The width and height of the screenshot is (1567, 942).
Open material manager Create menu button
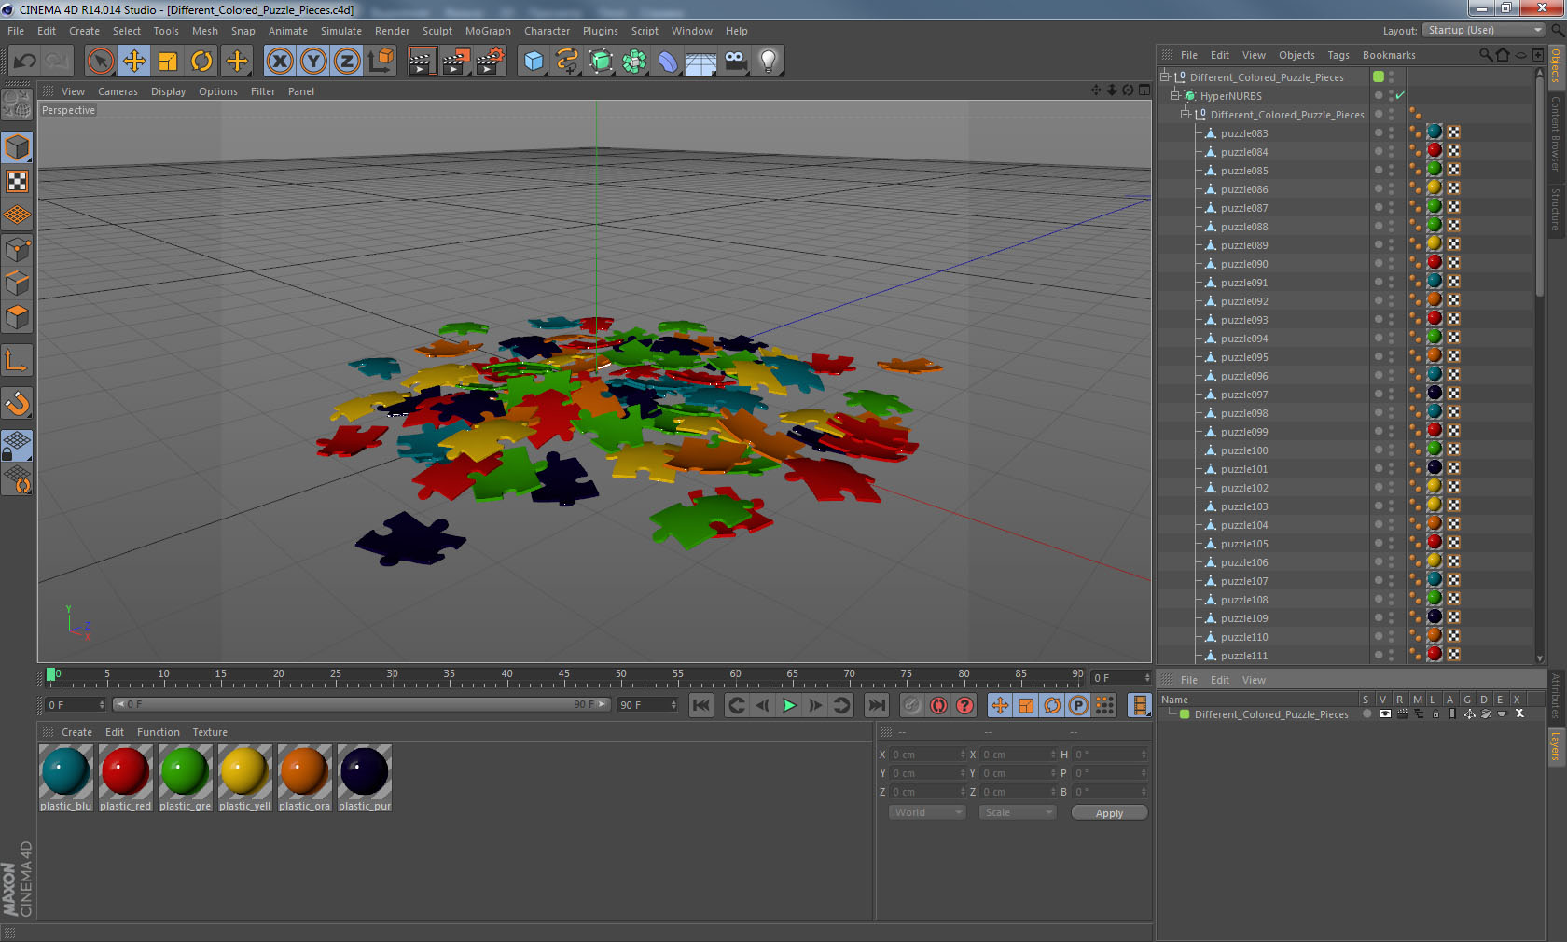tap(76, 732)
